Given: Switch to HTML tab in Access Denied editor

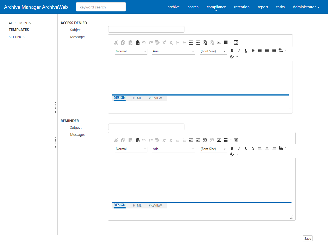Looking at the screenshot, I should 137,98.
